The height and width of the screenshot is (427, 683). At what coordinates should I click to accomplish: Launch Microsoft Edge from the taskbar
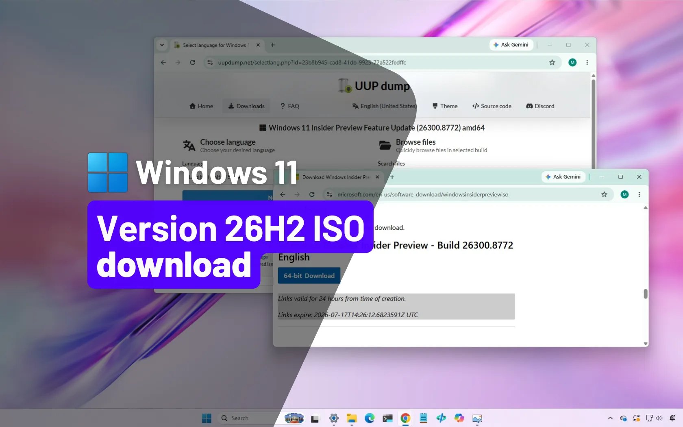point(370,418)
